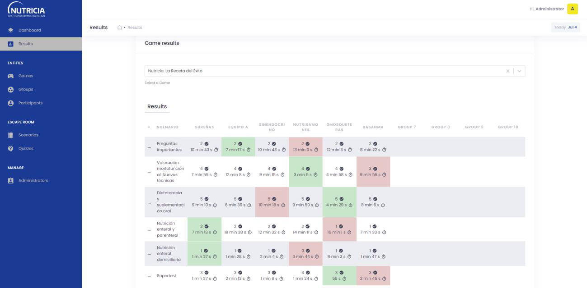Open the yellow A user avatar
Viewport: 587px width, 288px height.
573,9
